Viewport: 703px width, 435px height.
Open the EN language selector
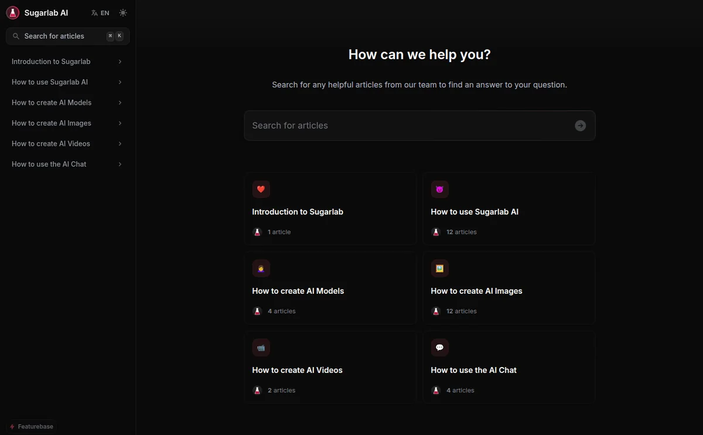pos(100,13)
